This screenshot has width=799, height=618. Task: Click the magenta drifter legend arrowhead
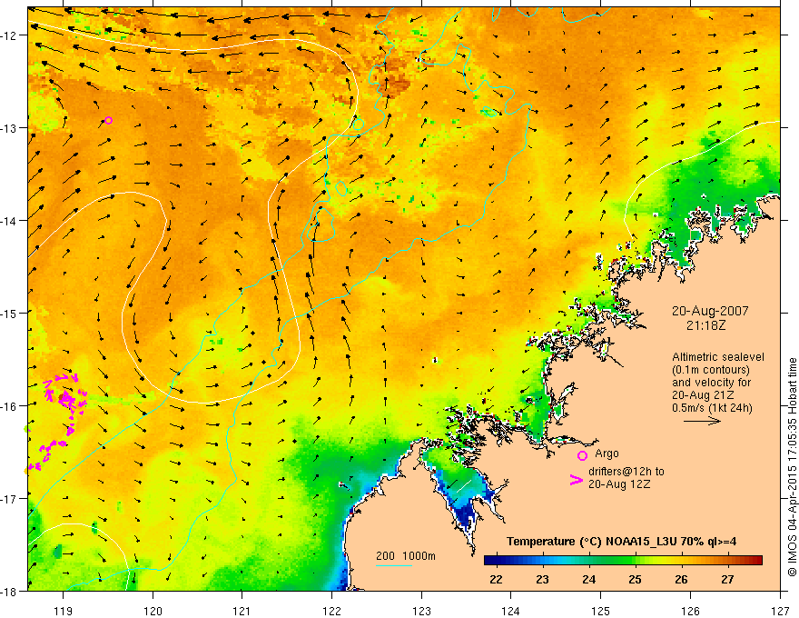(576, 480)
